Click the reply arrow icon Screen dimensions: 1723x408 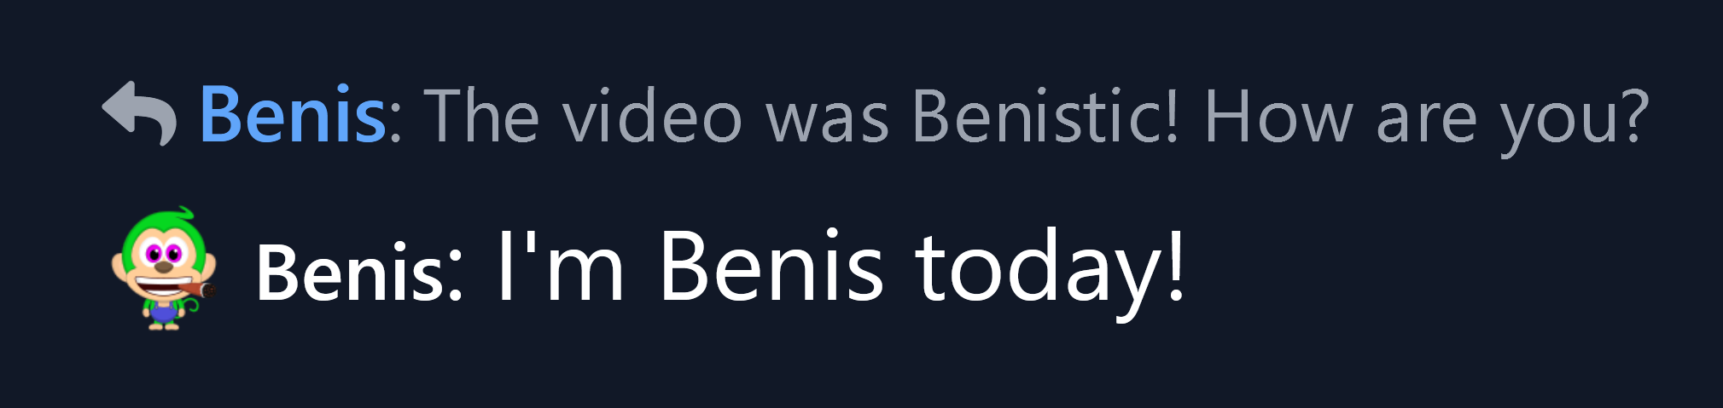click(138, 114)
